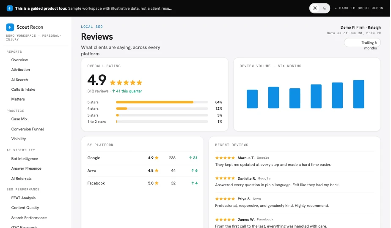391x228 pixels.
Task: Open the Search Performance page
Action: [29, 218]
